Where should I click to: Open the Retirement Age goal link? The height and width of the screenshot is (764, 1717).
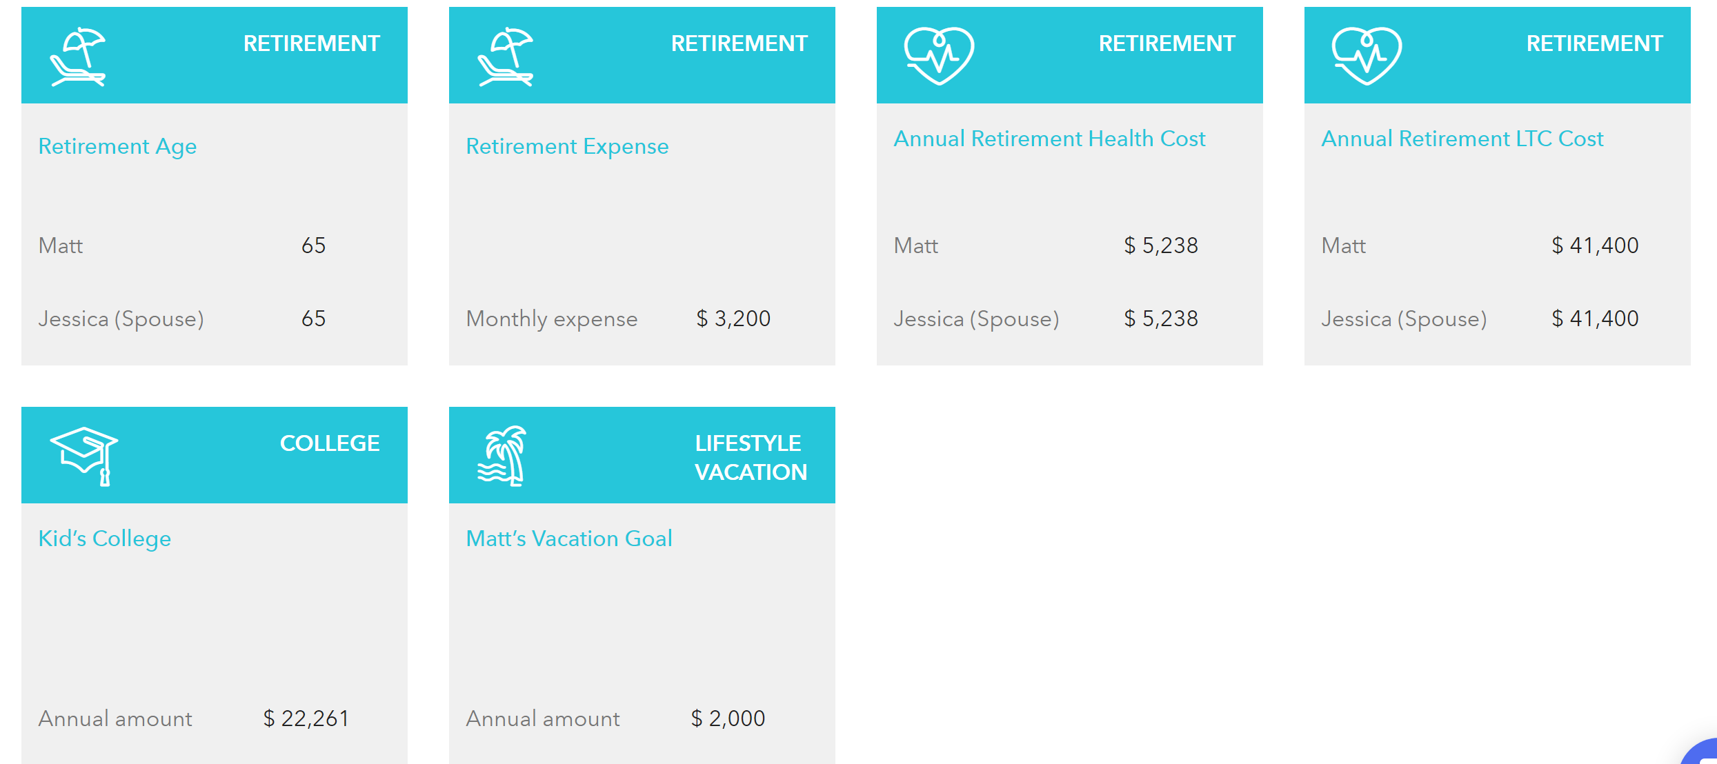tap(117, 147)
